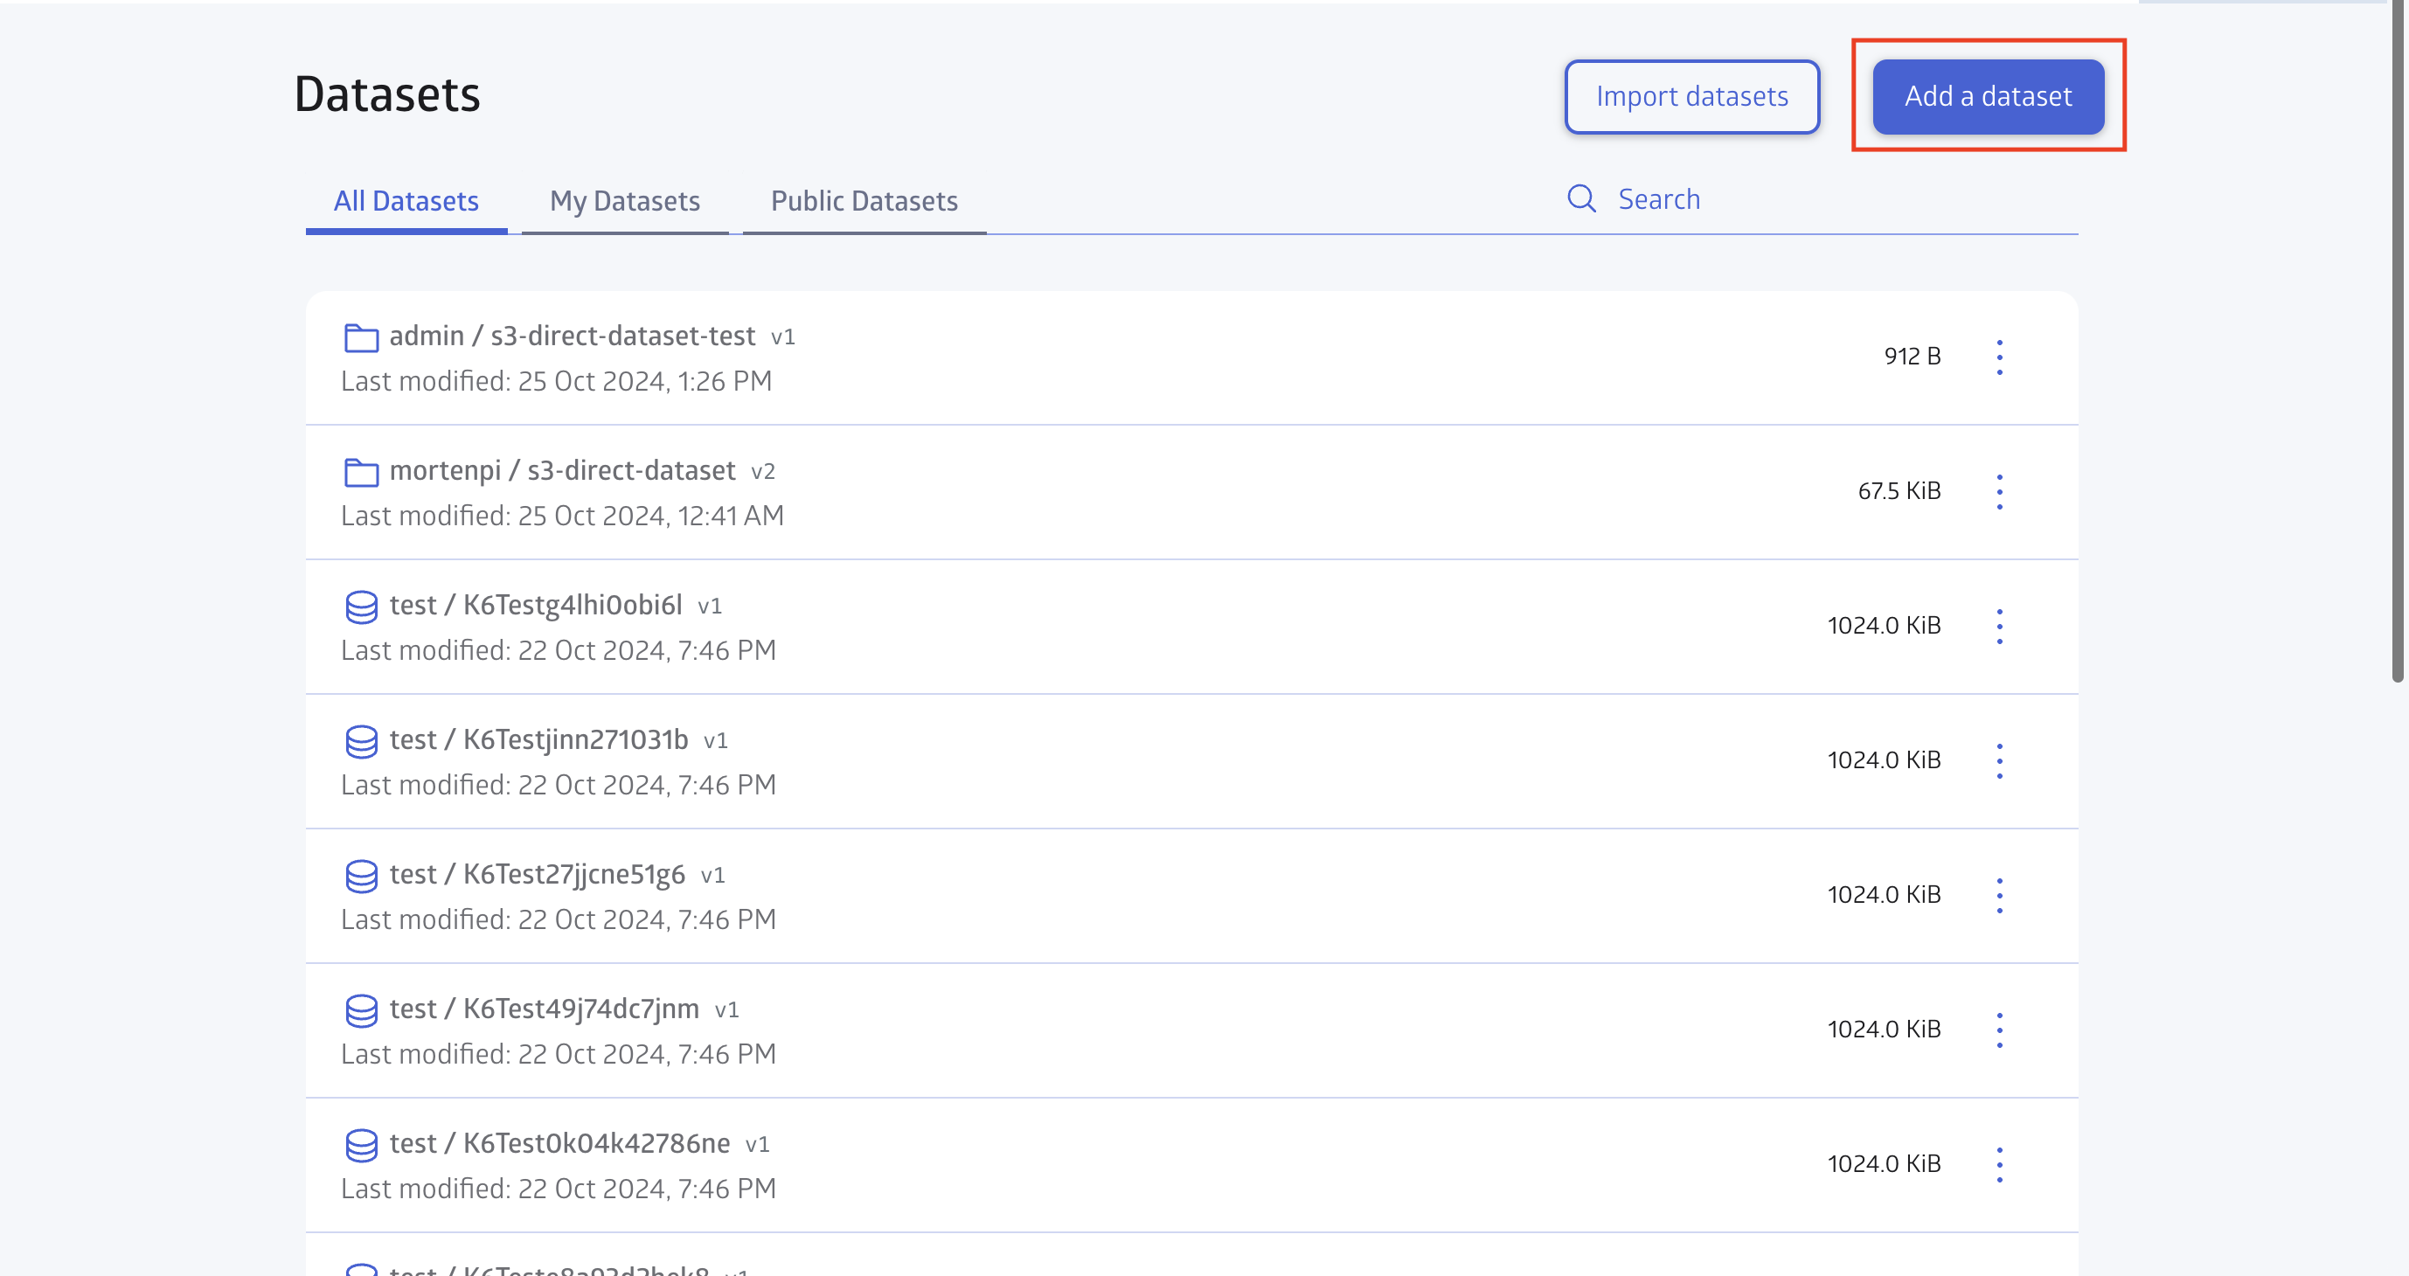Click the Add a dataset button

pyautogui.click(x=1989, y=96)
